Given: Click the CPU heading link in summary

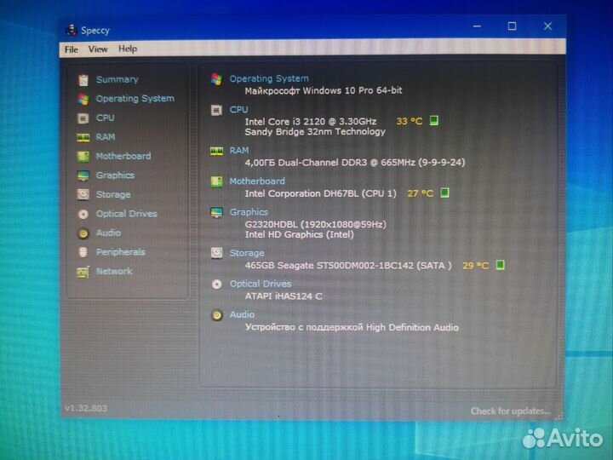Looking at the screenshot, I should (x=238, y=110).
